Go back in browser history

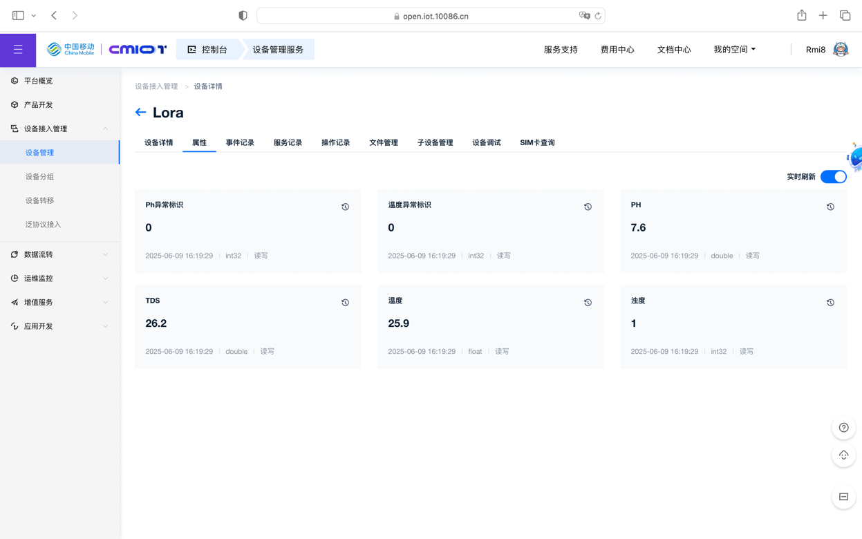(54, 15)
